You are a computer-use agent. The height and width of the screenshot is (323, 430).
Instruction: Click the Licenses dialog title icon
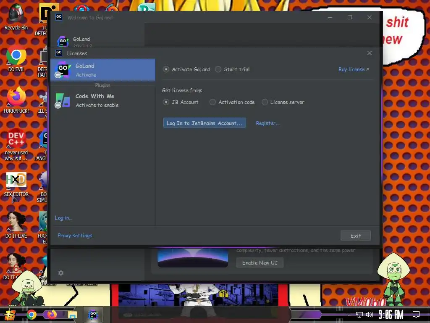pyautogui.click(x=59, y=53)
